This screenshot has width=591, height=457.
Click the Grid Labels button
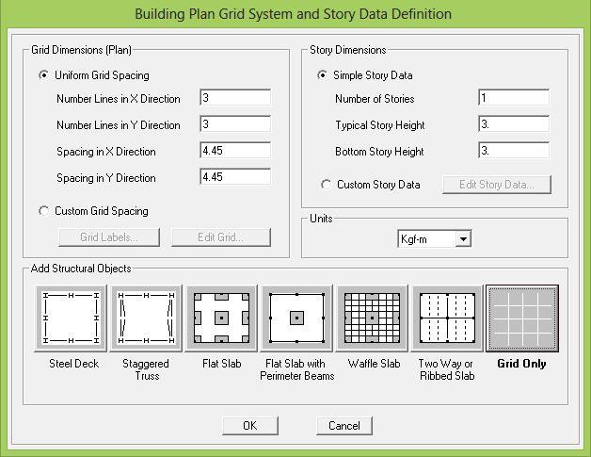coord(109,237)
